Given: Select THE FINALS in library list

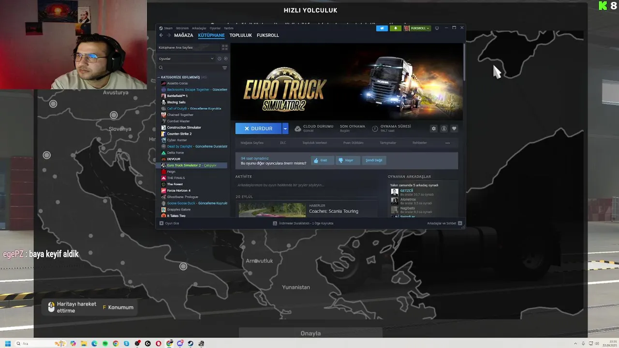Looking at the screenshot, I should pos(194,178).
